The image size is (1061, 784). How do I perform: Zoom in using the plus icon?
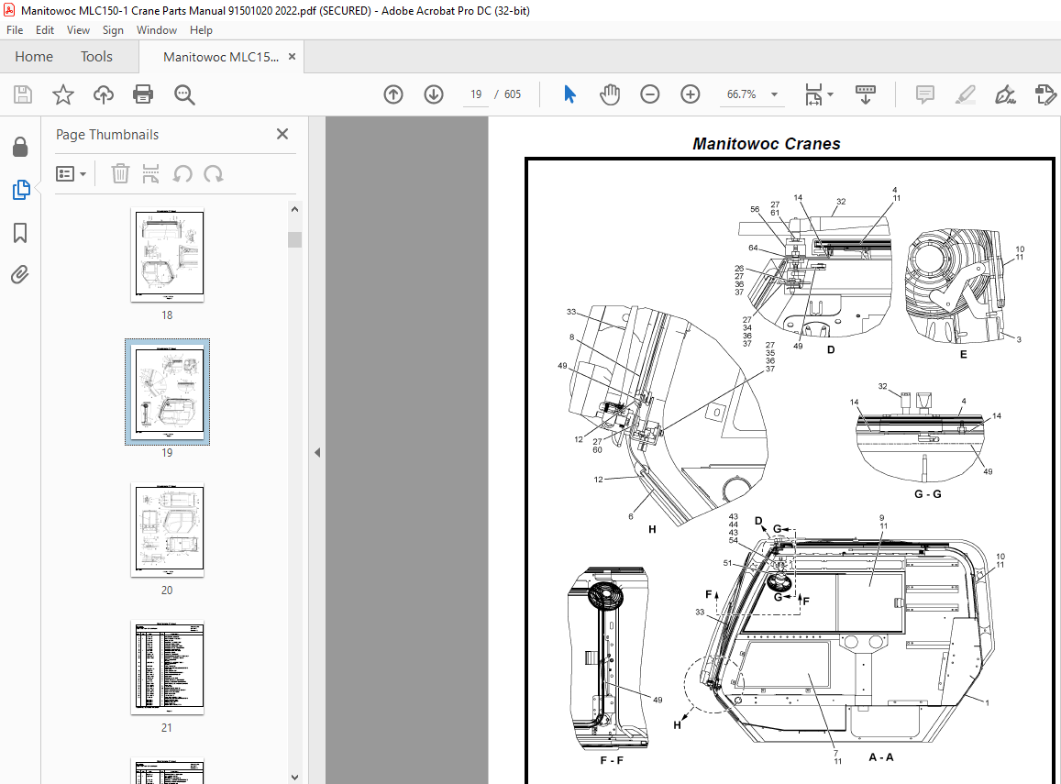(x=691, y=94)
